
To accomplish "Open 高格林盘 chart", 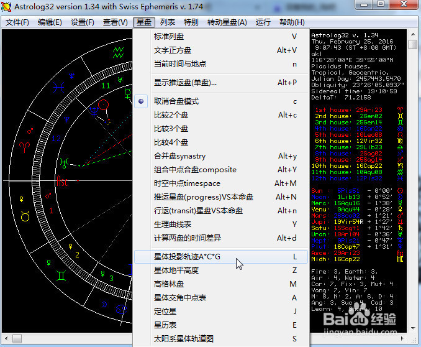I will 221,284.
